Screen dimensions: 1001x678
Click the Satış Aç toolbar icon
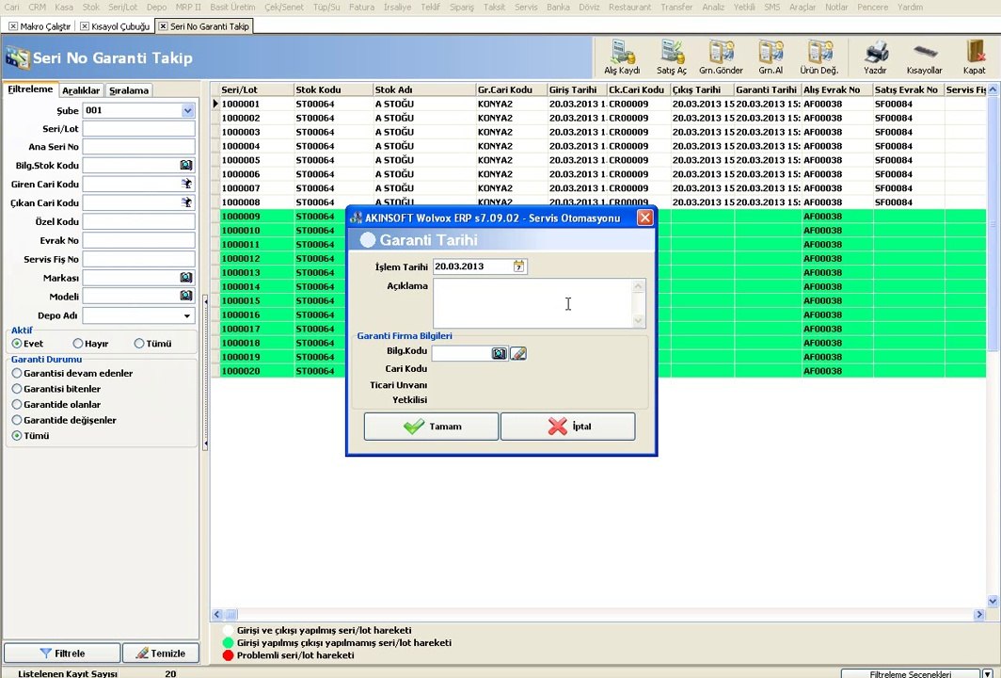click(x=672, y=57)
